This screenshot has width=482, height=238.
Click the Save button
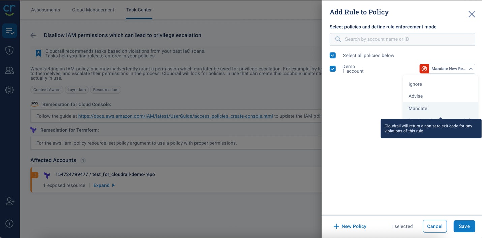(x=464, y=226)
